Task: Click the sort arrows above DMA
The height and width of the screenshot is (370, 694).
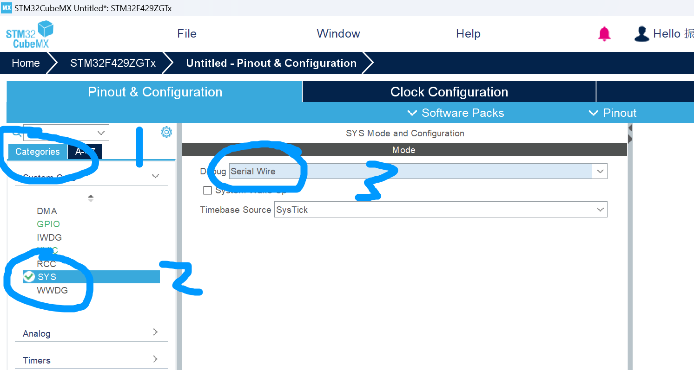Action: point(91,198)
